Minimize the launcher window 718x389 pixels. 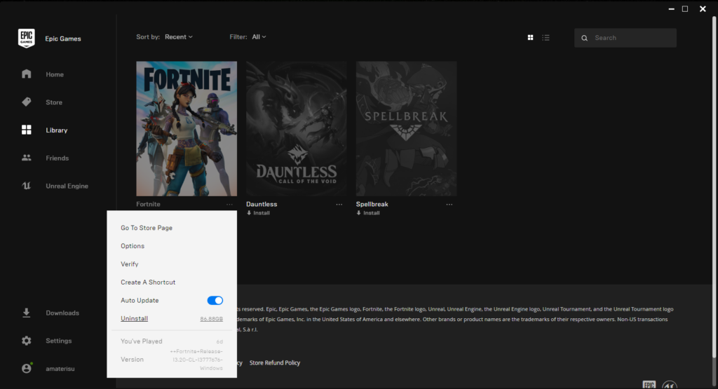click(671, 8)
